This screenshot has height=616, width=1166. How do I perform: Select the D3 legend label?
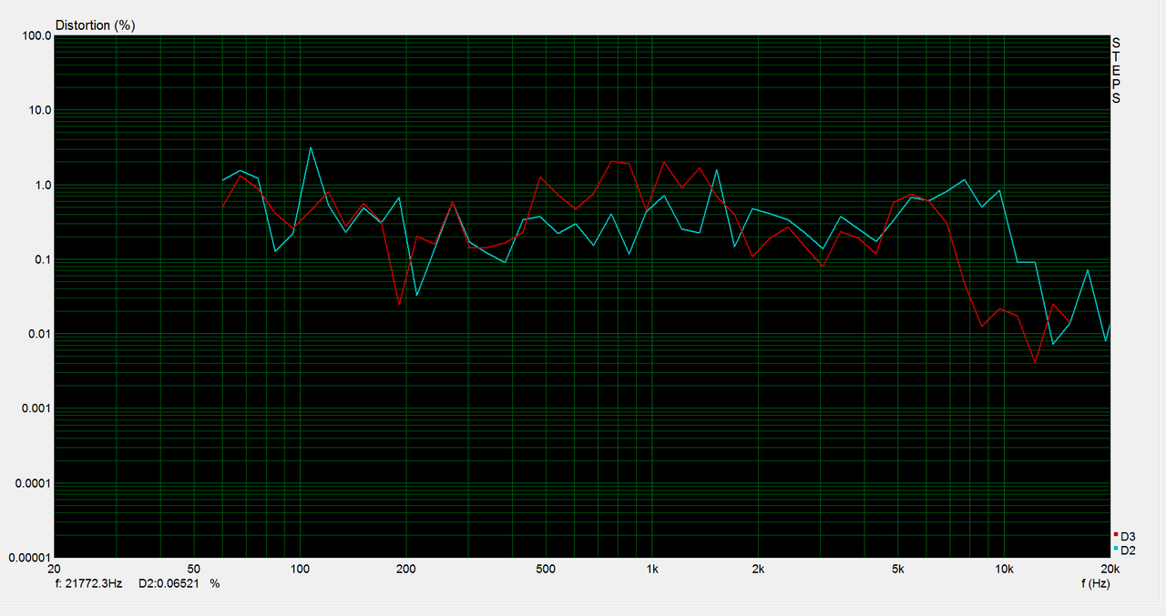(1128, 536)
